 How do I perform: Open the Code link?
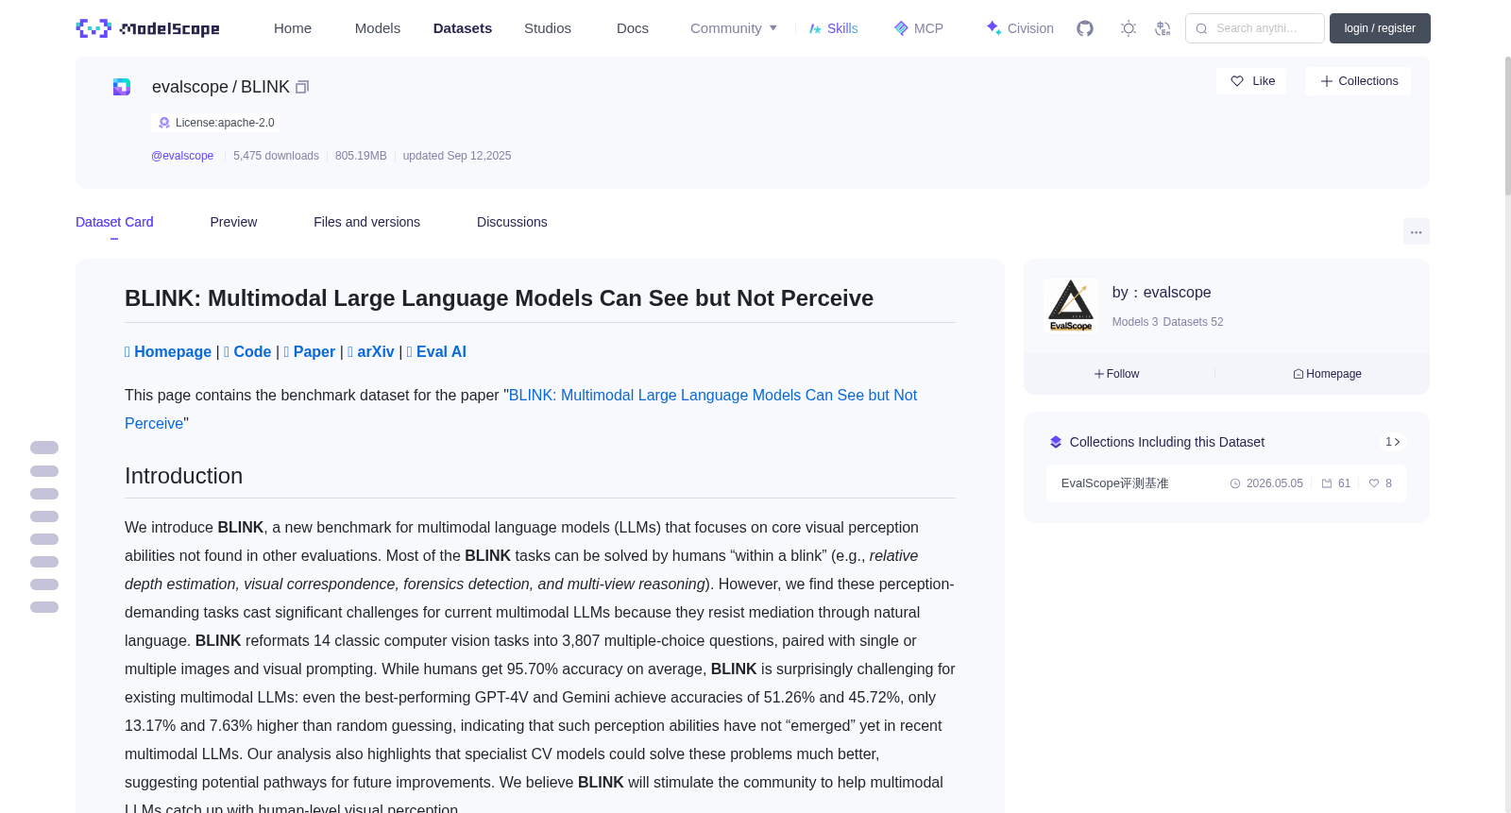(247, 351)
